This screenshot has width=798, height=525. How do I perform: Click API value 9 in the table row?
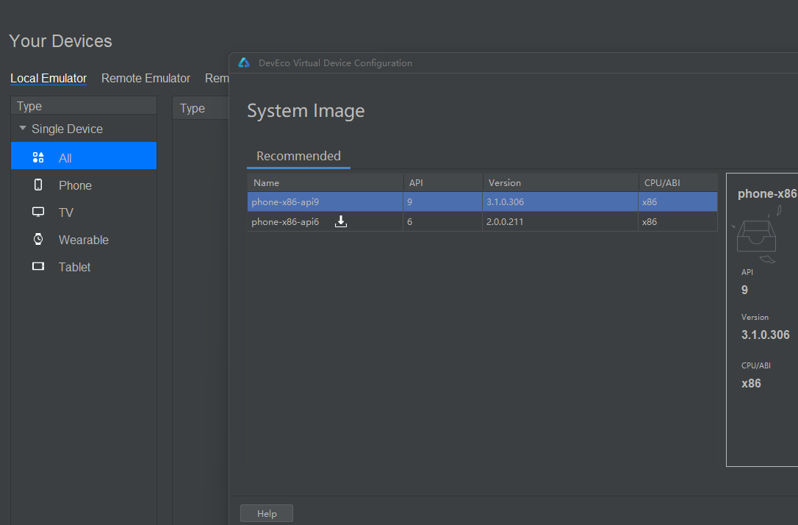click(410, 201)
